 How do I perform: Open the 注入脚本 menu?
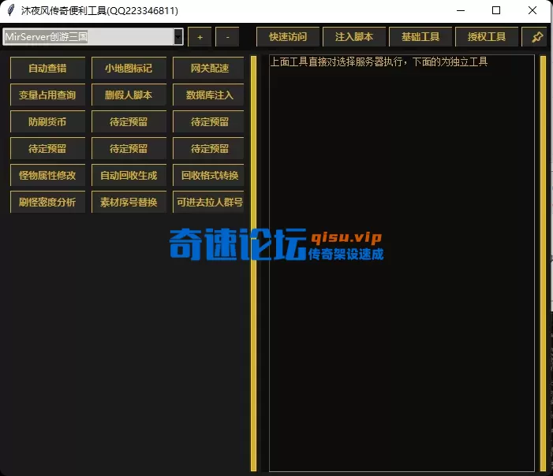click(x=354, y=36)
